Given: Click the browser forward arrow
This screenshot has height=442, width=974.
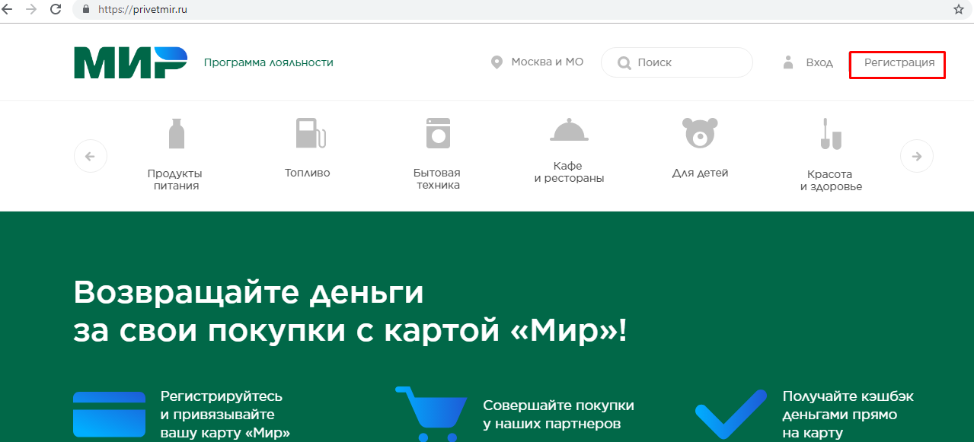Looking at the screenshot, I should pos(31,10).
